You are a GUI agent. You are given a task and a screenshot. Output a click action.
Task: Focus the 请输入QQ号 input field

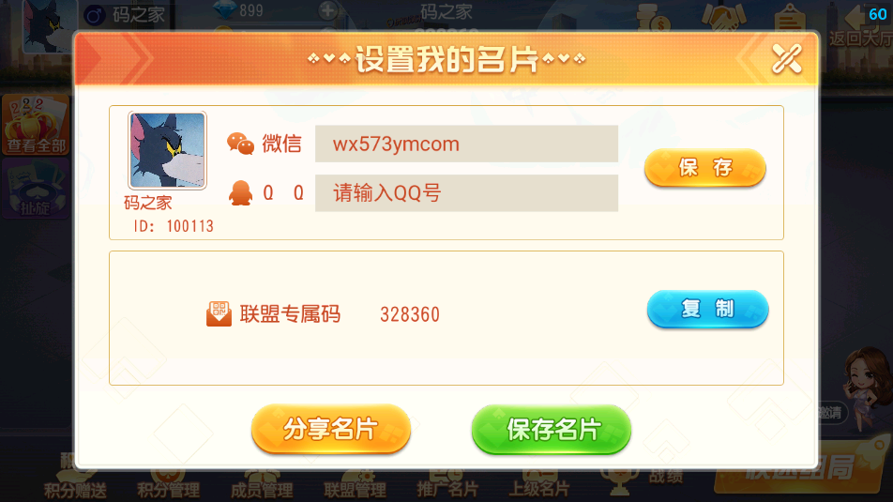click(x=466, y=193)
